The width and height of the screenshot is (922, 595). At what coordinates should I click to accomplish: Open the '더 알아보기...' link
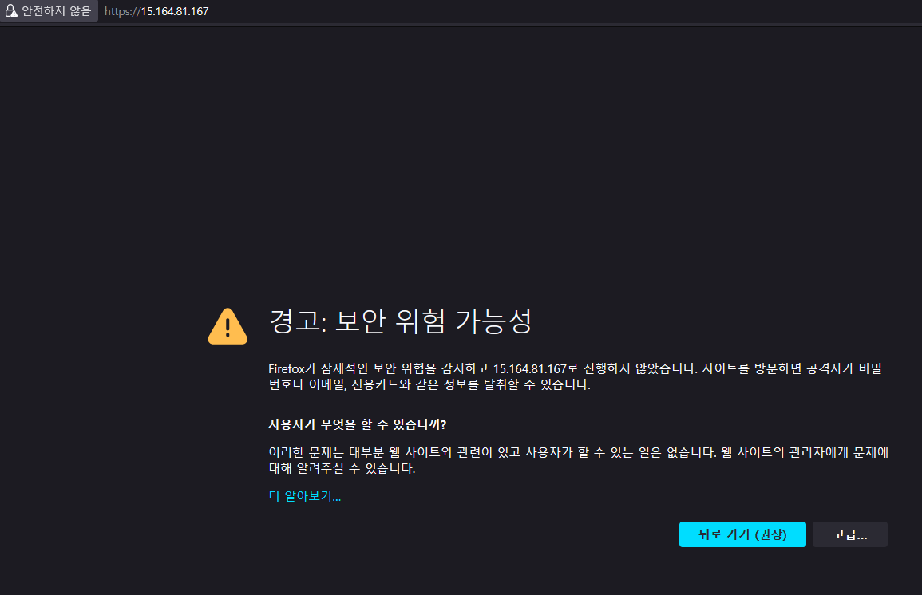[305, 496]
